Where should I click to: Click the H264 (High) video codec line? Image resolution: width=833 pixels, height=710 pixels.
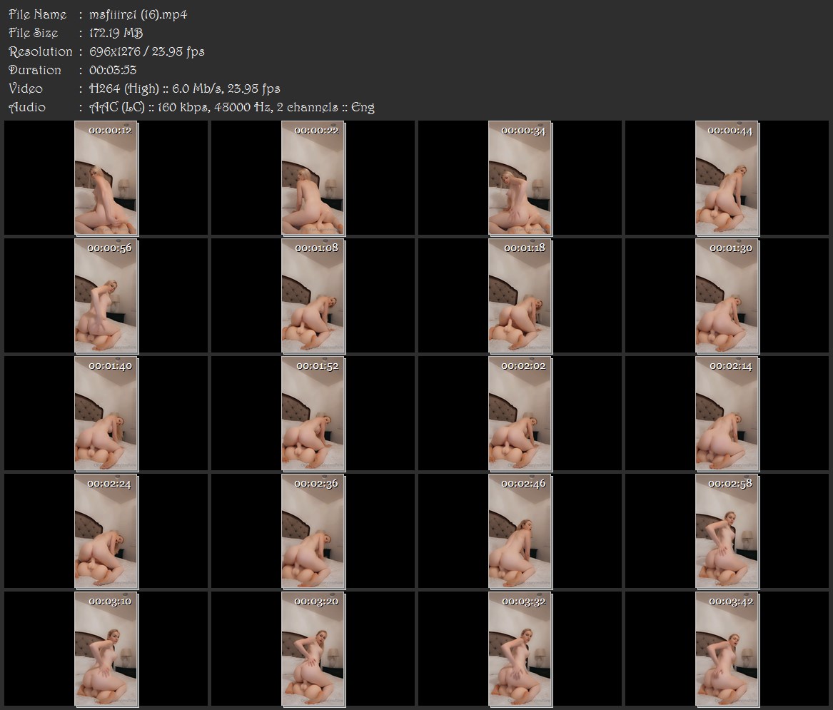(x=184, y=88)
